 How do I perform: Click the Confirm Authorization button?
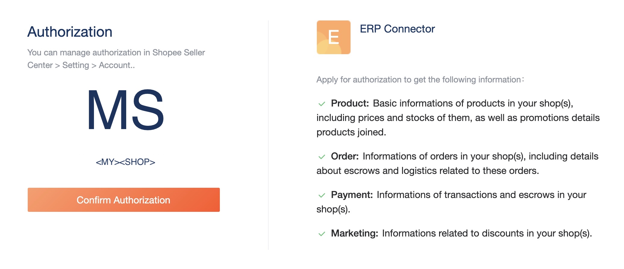pos(123,200)
